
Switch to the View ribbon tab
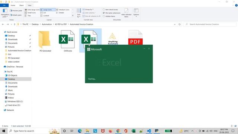29,5
